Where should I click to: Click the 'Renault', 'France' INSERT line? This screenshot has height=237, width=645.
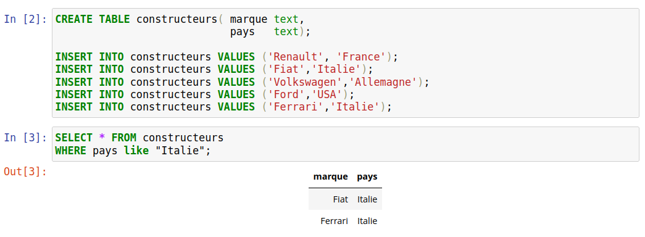coord(227,57)
